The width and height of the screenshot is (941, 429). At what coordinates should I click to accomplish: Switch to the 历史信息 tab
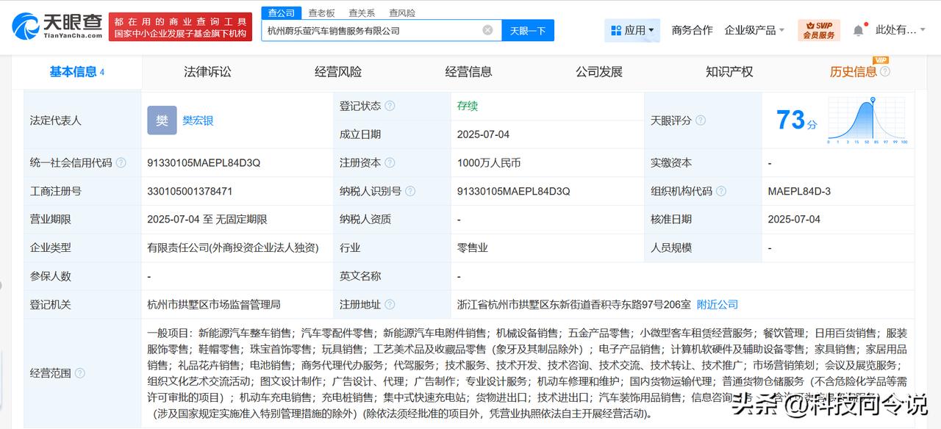(853, 71)
